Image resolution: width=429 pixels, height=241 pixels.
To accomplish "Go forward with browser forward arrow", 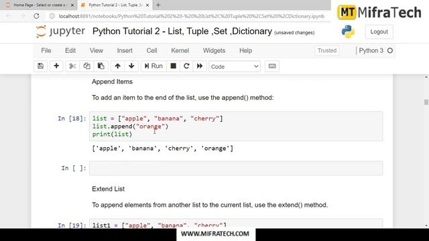I will pos(23,16).
